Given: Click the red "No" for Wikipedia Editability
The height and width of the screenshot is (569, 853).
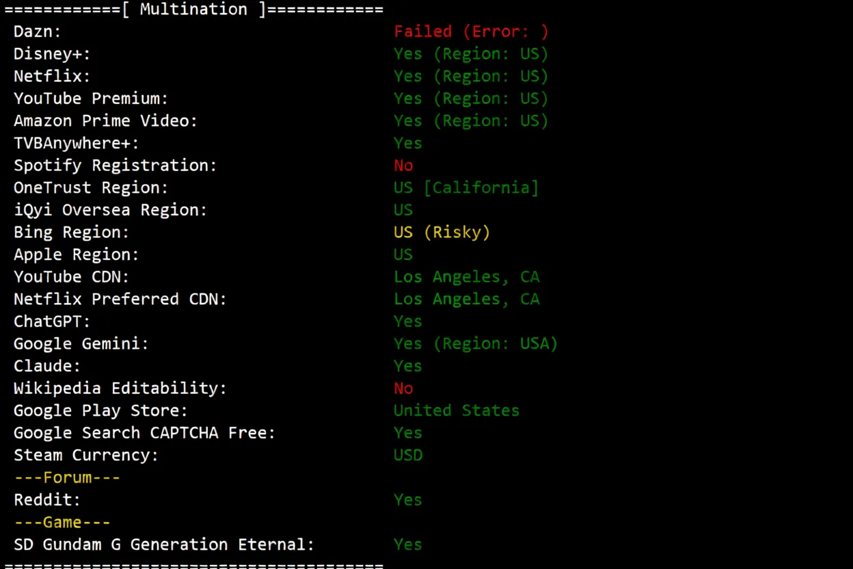Looking at the screenshot, I should tap(403, 388).
